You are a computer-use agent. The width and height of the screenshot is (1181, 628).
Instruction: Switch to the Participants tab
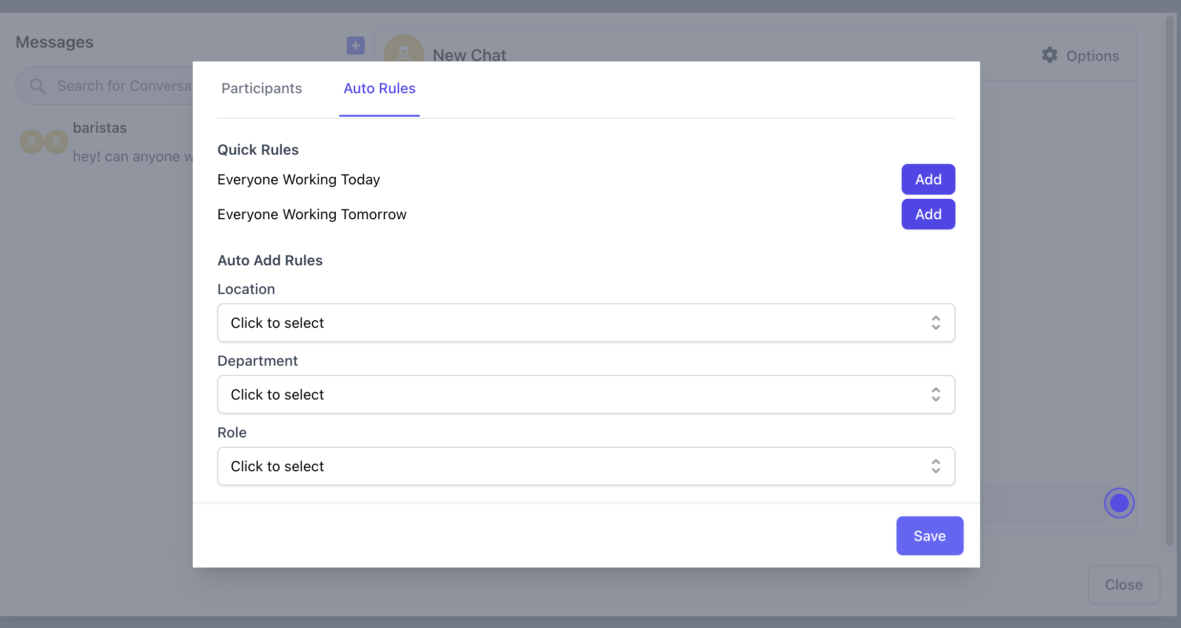coord(261,89)
